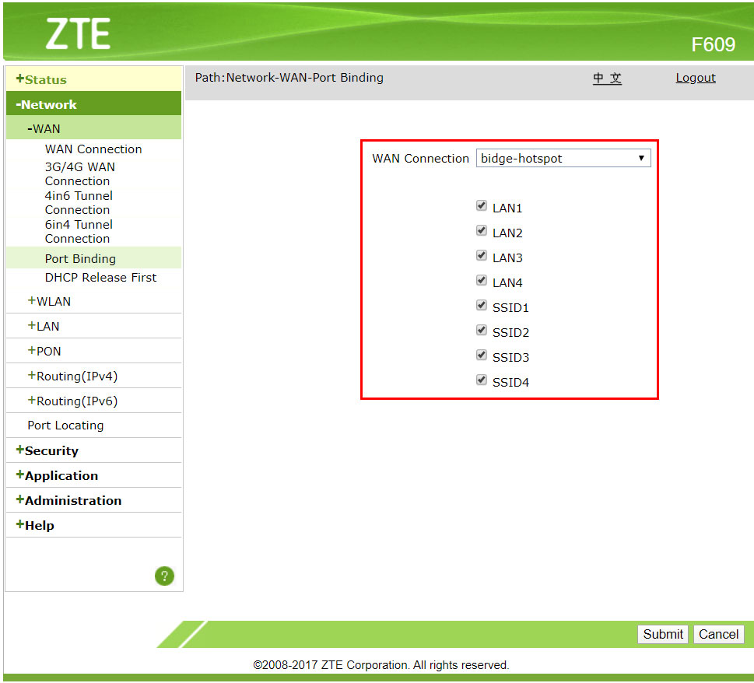Click the F609 model text
This screenshot has width=754, height=683.
pyautogui.click(x=713, y=44)
